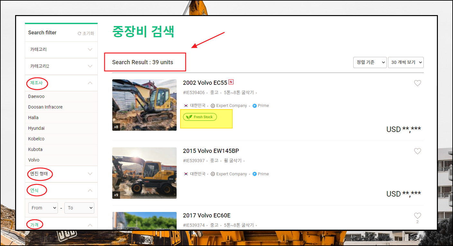Click Expert Company icon on EC55 listing
This screenshot has width=453, height=246.
pos(213,106)
